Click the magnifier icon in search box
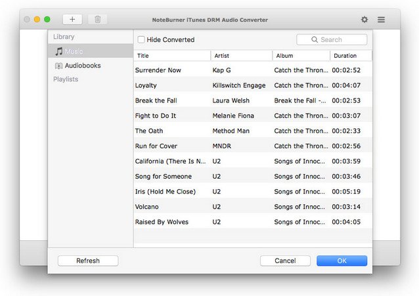The image size is (419, 296). click(x=315, y=39)
